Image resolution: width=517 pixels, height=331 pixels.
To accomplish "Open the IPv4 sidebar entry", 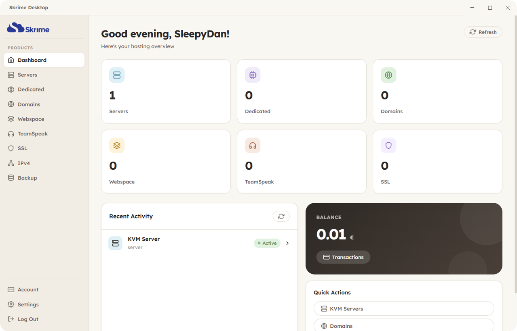I will tap(44, 163).
